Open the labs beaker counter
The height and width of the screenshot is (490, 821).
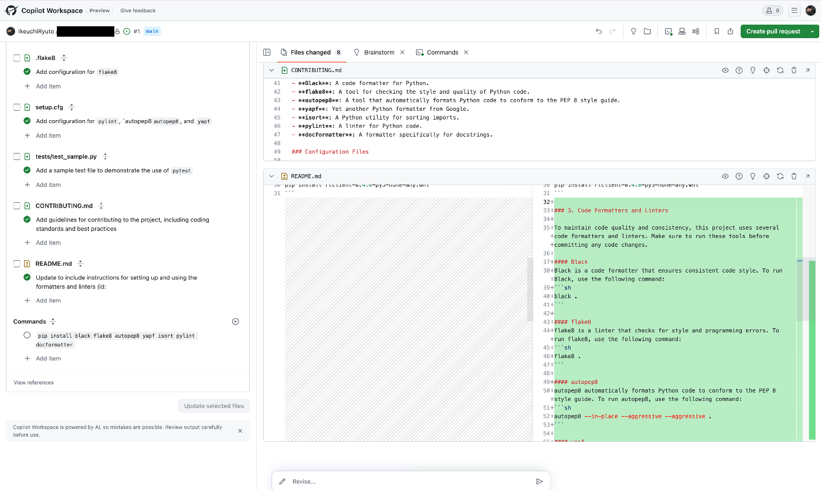click(x=772, y=11)
